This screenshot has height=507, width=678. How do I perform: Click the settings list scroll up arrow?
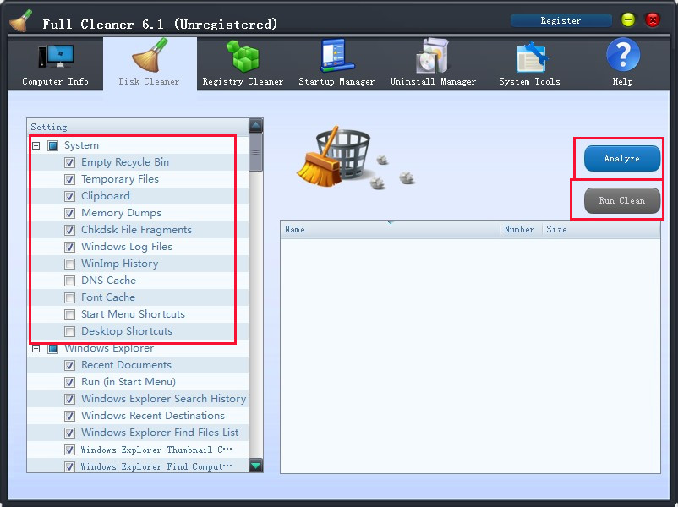click(256, 125)
